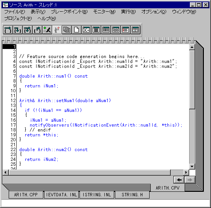Click the Step Debug toolbar icon

[x=28, y=30]
